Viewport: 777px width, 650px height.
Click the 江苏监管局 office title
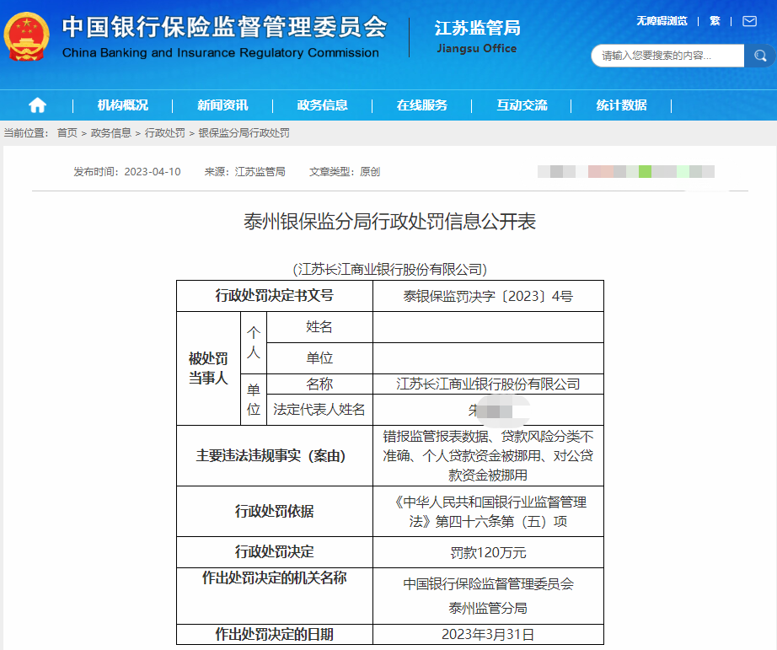[x=478, y=29]
